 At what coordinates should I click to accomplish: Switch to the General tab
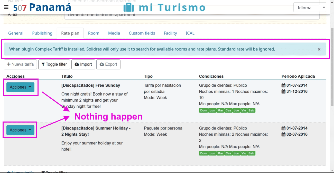coord(16,33)
